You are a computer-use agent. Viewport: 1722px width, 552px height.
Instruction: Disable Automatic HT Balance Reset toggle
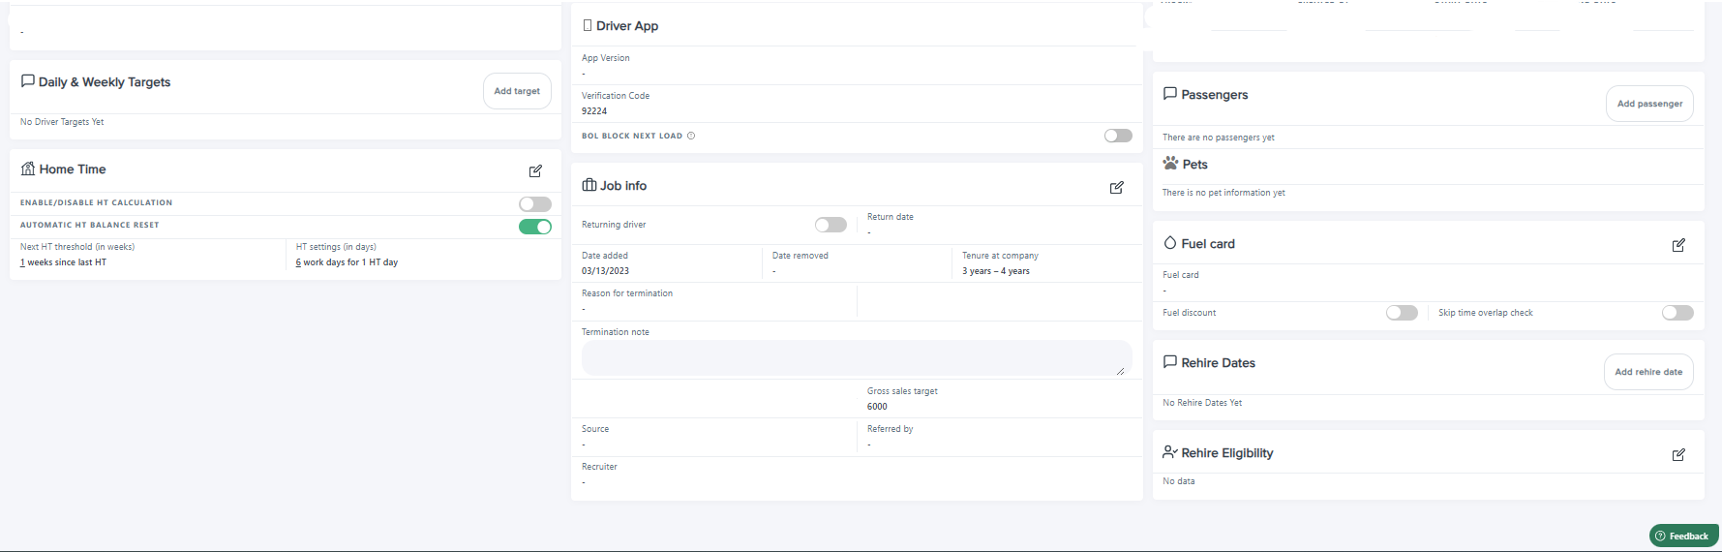(535, 227)
